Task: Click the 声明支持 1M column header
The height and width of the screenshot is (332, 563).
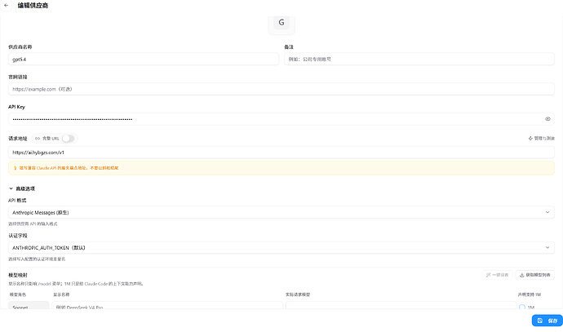Action: point(530,294)
